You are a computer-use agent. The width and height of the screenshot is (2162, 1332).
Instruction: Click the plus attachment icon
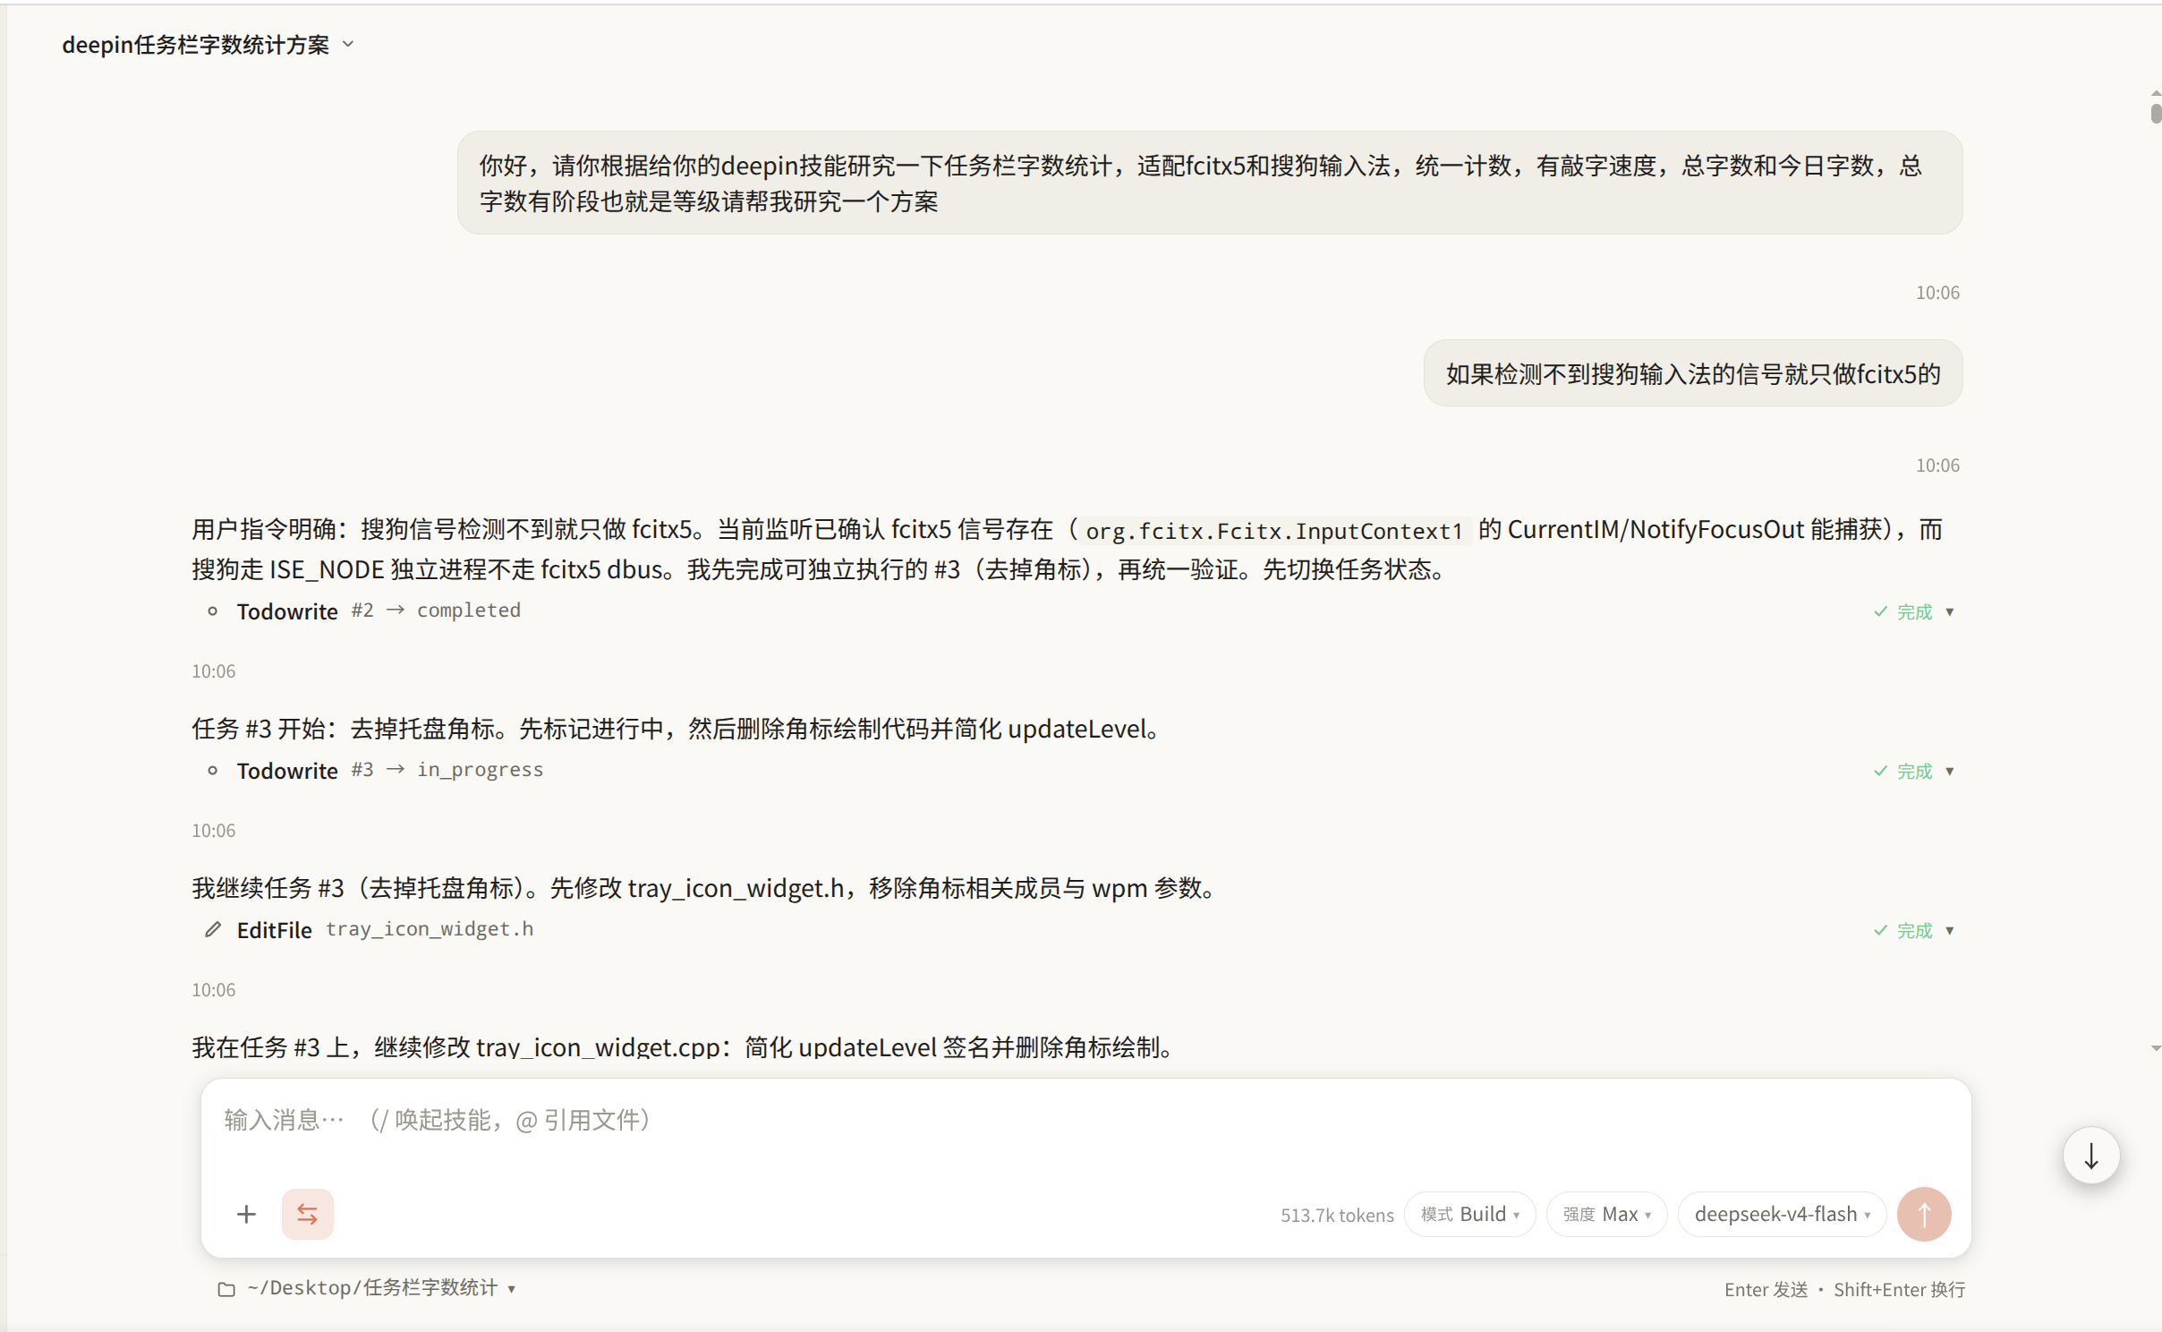tap(246, 1214)
